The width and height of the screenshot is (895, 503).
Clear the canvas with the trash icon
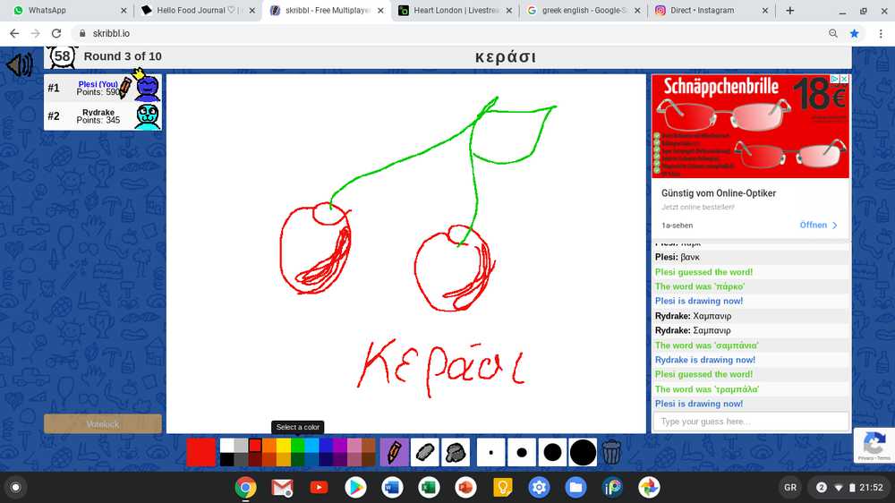[x=611, y=452]
